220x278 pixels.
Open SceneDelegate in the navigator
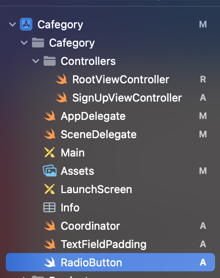click(x=98, y=134)
